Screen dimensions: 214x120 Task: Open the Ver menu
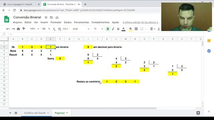click(36, 22)
